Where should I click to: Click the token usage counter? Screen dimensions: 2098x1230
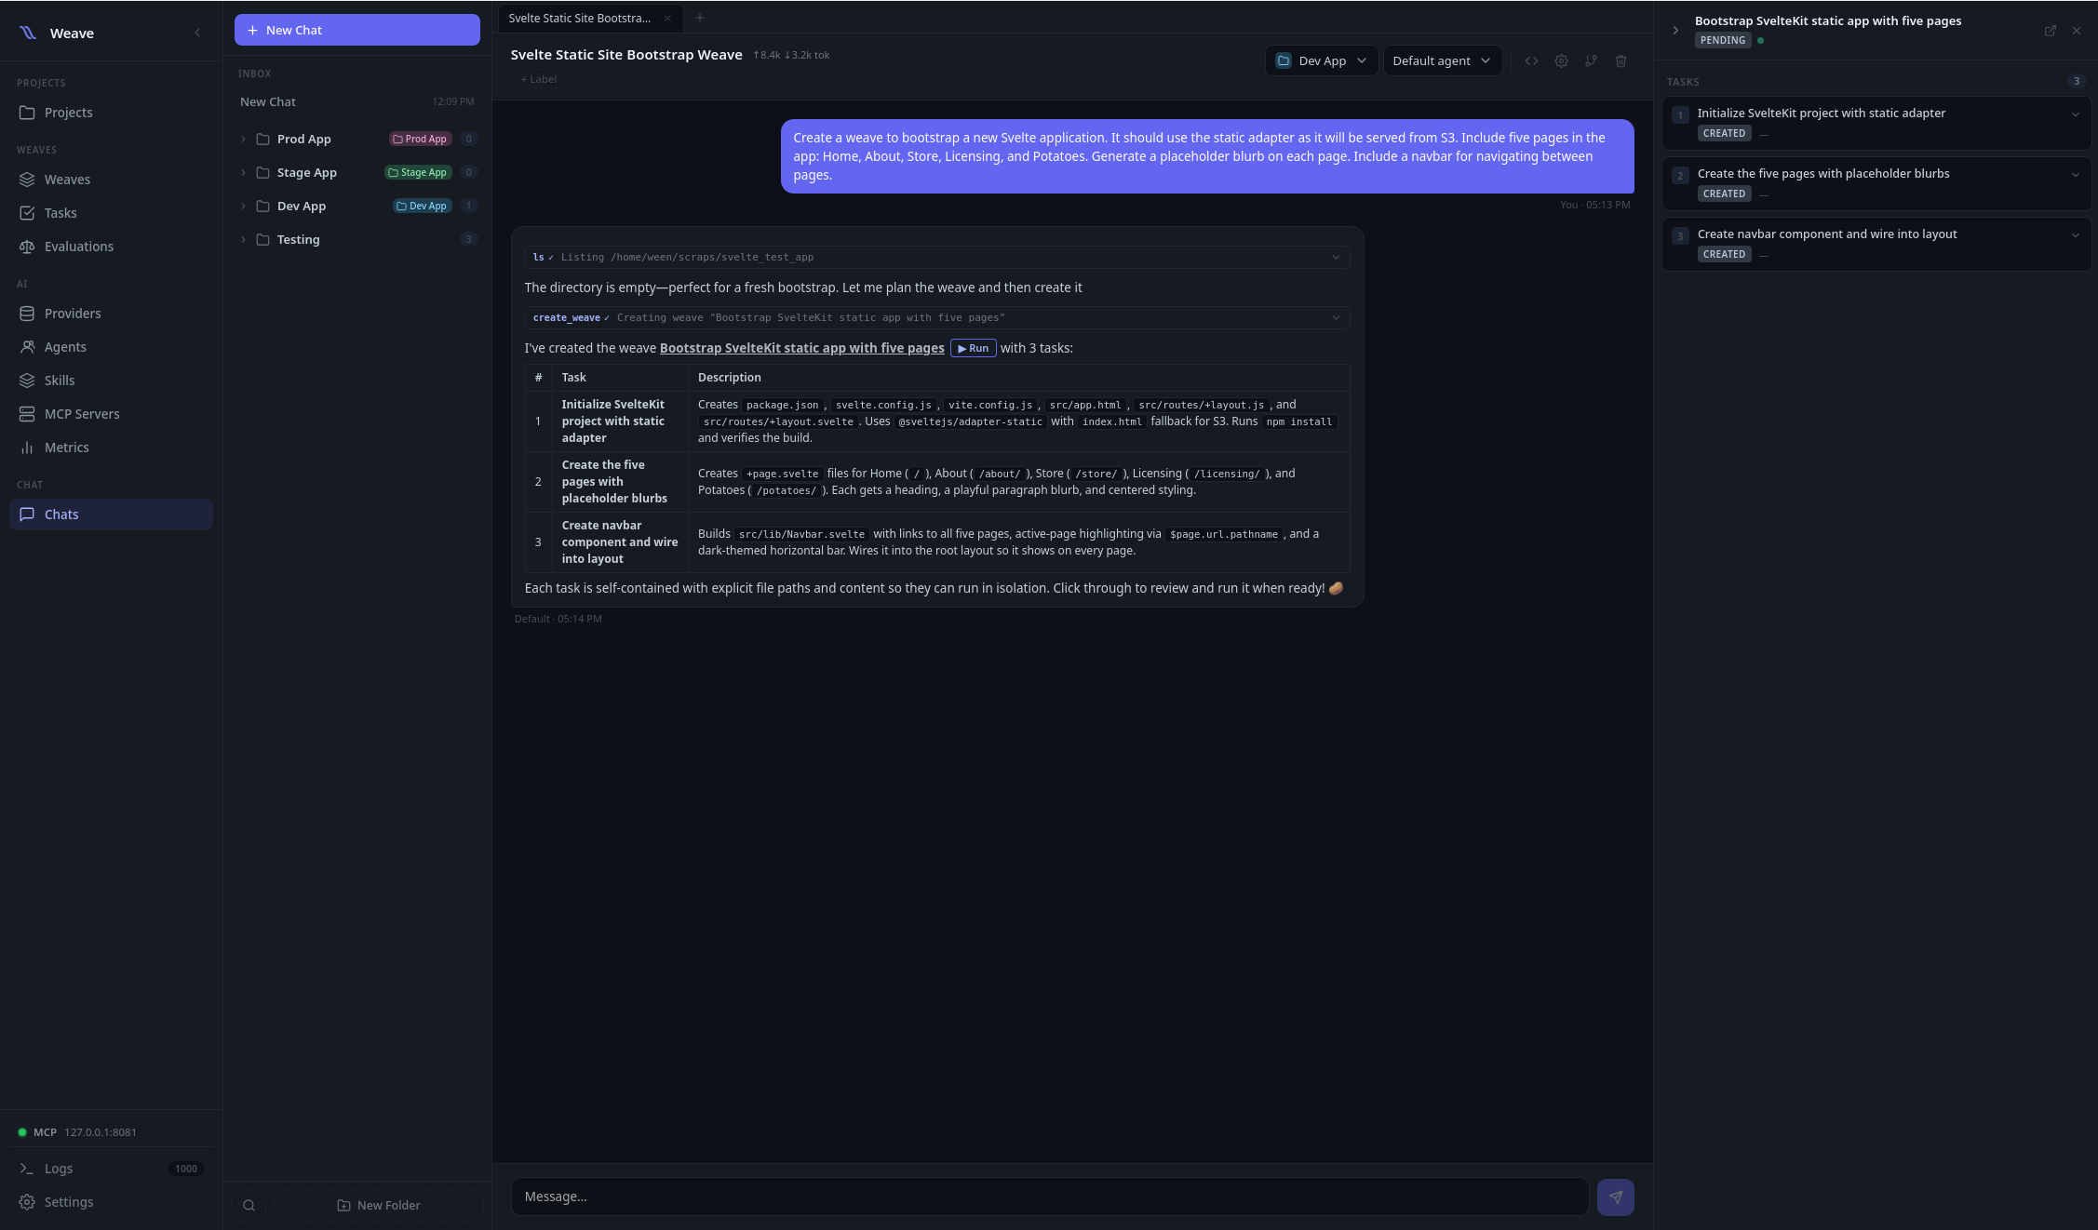[x=791, y=55]
